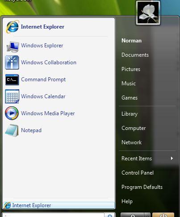
Task: Open Games from the right pane
Action: (x=130, y=98)
